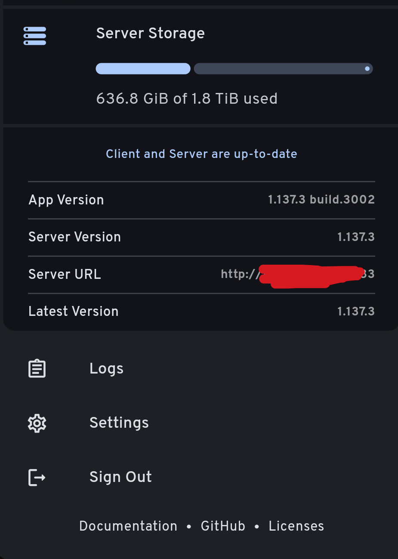
Task: Click the storage amount text label
Action: [187, 99]
